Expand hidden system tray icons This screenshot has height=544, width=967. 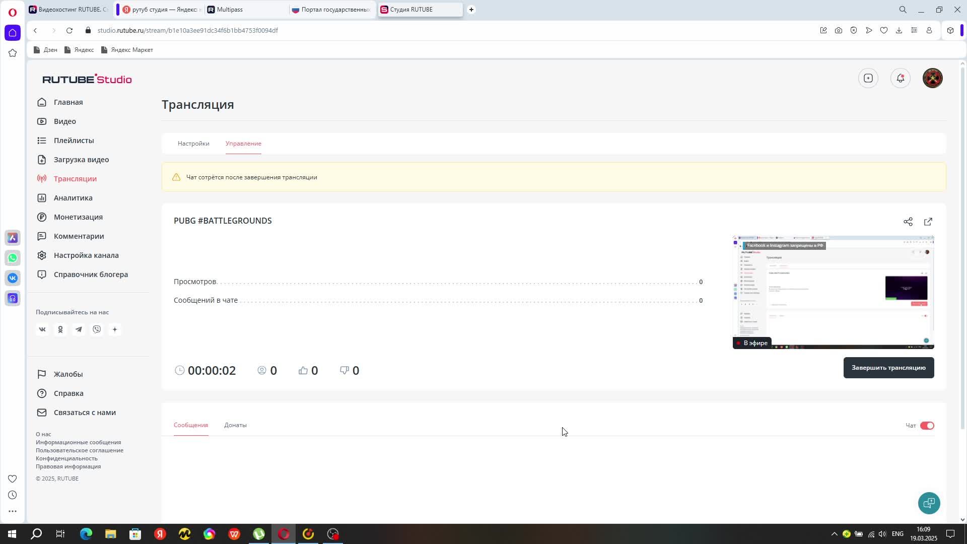[x=834, y=534]
